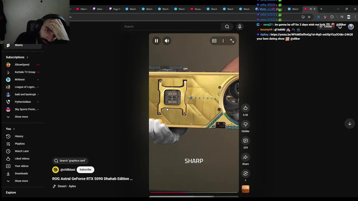Open the browser profile avatar
Viewport: 358px width, 201px height.
(348, 17)
